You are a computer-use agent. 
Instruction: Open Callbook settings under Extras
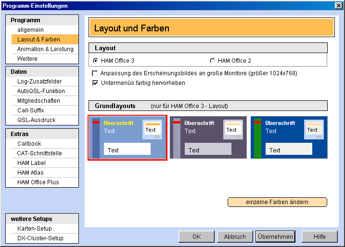coord(45,144)
